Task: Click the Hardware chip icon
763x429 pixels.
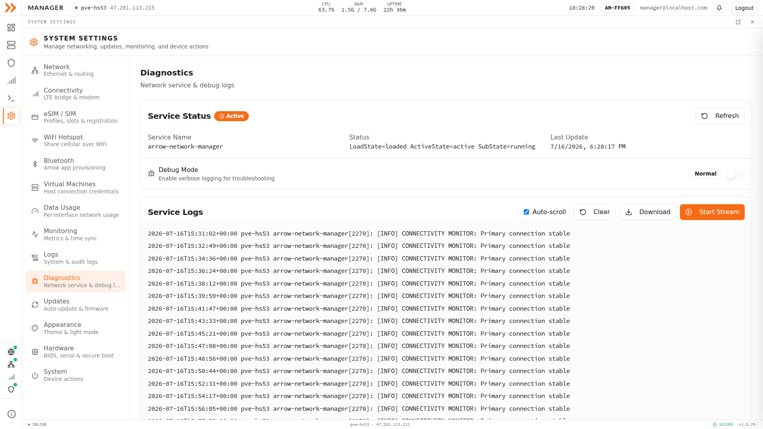Action: pos(35,352)
